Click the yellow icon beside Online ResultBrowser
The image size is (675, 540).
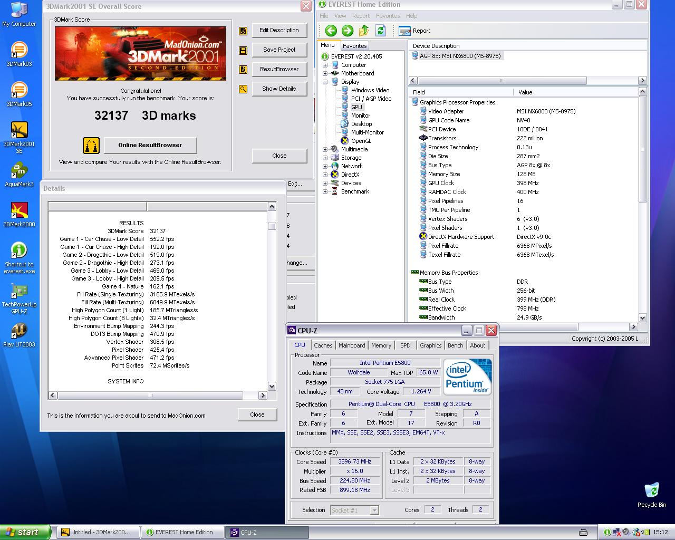click(91, 146)
